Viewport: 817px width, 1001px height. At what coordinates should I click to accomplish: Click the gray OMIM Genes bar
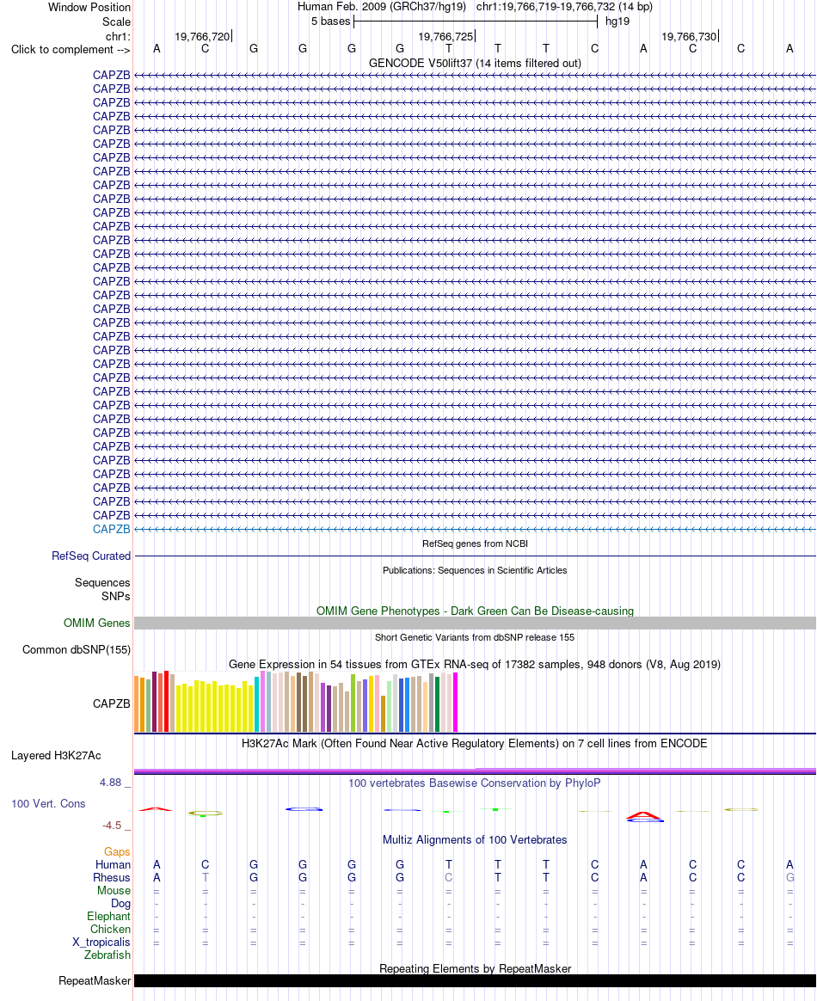tap(475, 623)
